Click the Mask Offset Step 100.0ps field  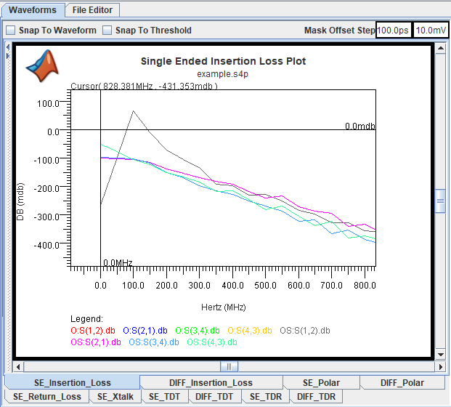point(393,31)
